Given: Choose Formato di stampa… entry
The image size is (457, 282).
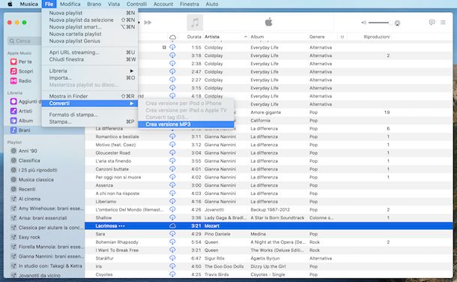Looking at the screenshot, I should [90, 115].
